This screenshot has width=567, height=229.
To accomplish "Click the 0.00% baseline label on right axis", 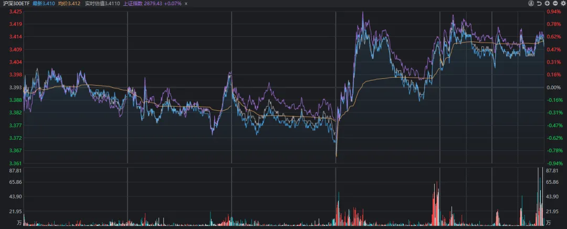I will pyautogui.click(x=554, y=87).
